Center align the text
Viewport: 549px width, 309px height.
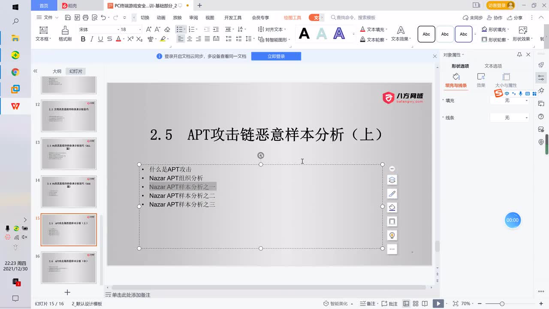[190, 39]
